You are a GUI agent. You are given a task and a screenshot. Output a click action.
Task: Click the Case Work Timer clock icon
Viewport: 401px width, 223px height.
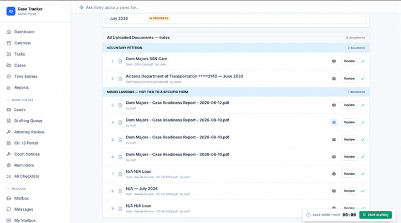pyautogui.click(x=308, y=215)
